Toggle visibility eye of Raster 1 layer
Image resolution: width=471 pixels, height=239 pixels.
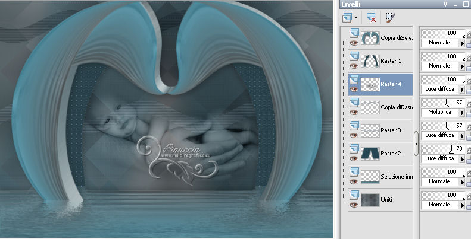coord(354,66)
